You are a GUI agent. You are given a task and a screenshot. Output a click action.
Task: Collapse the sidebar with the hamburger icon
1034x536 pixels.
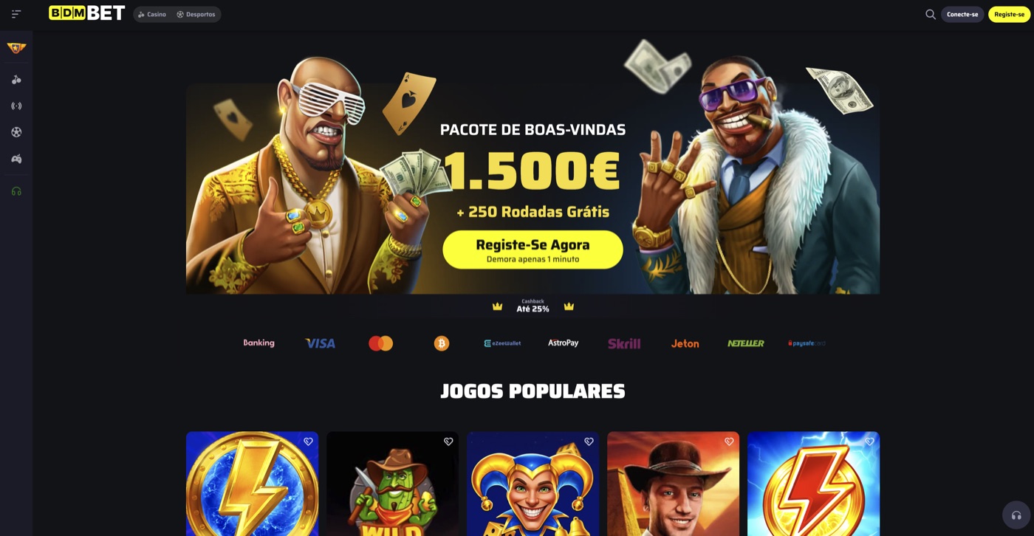click(x=16, y=14)
